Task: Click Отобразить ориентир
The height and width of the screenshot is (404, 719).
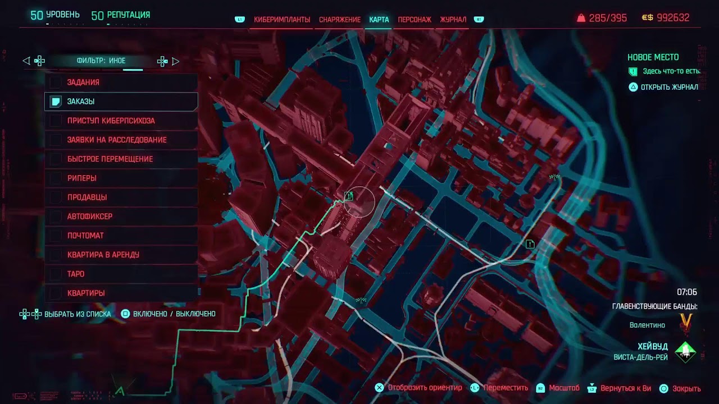Action: tap(425, 388)
